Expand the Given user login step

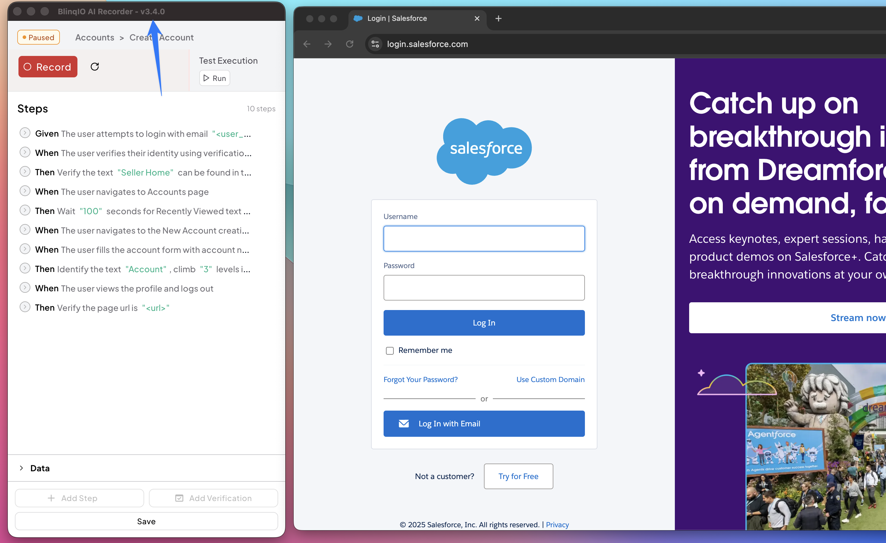[25, 133]
